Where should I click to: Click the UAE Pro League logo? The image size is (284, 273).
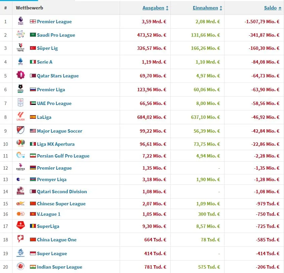point(21,102)
